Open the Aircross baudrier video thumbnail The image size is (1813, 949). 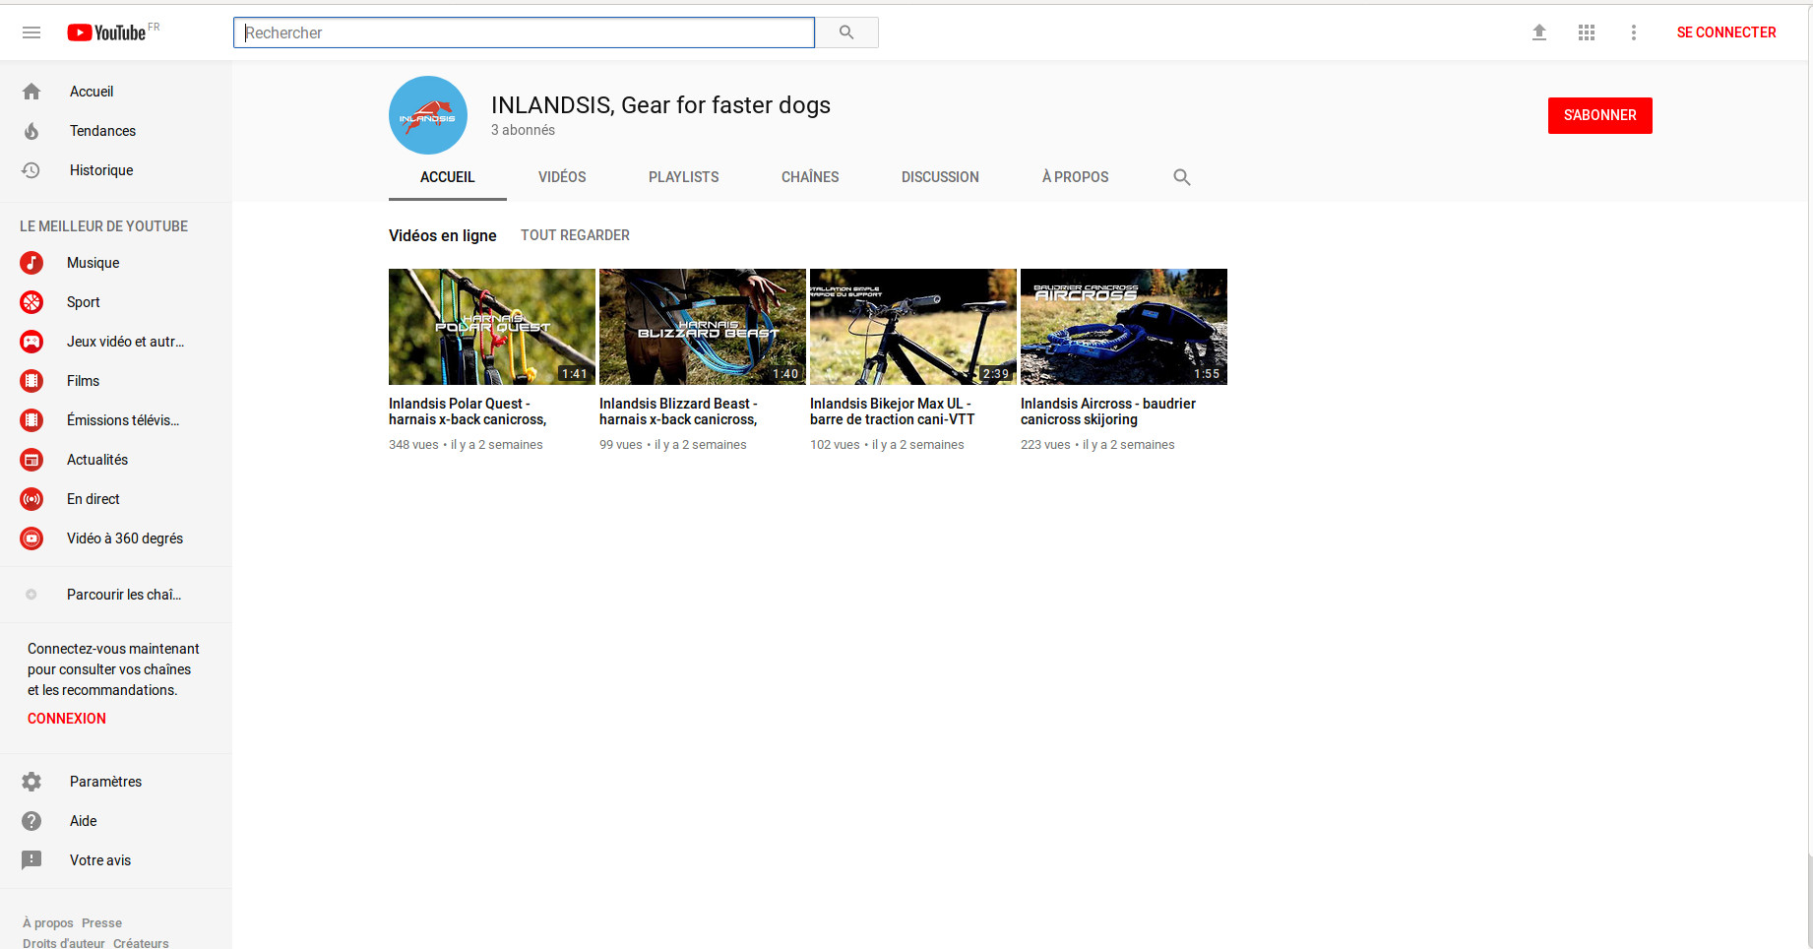(1124, 327)
